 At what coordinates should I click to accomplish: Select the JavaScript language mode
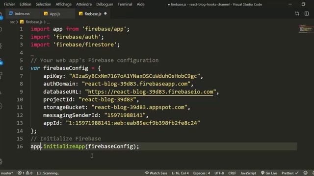[248, 173]
